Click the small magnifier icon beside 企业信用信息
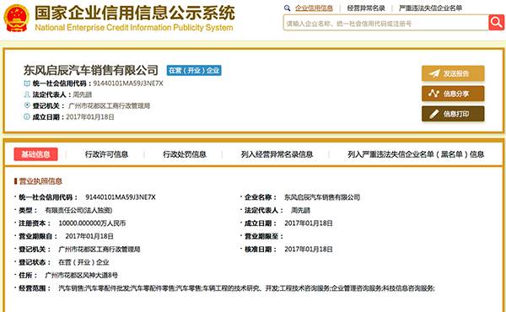Image resolution: width=506 pixels, height=312 pixels. [x=287, y=8]
